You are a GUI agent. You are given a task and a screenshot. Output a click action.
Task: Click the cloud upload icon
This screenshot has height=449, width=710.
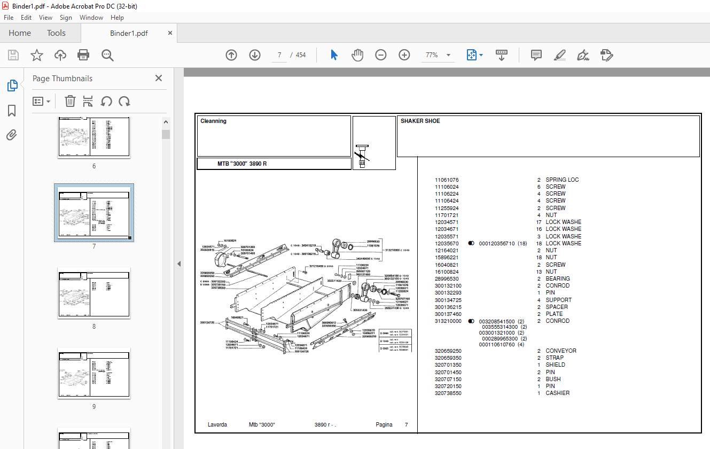click(60, 55)
